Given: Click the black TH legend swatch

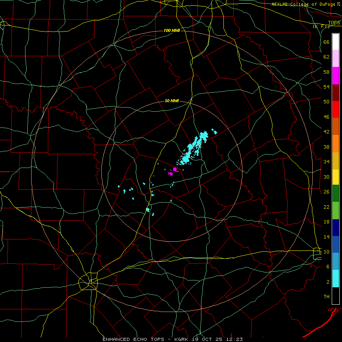Looking at the screenshot, I should (x=336, y=296).
